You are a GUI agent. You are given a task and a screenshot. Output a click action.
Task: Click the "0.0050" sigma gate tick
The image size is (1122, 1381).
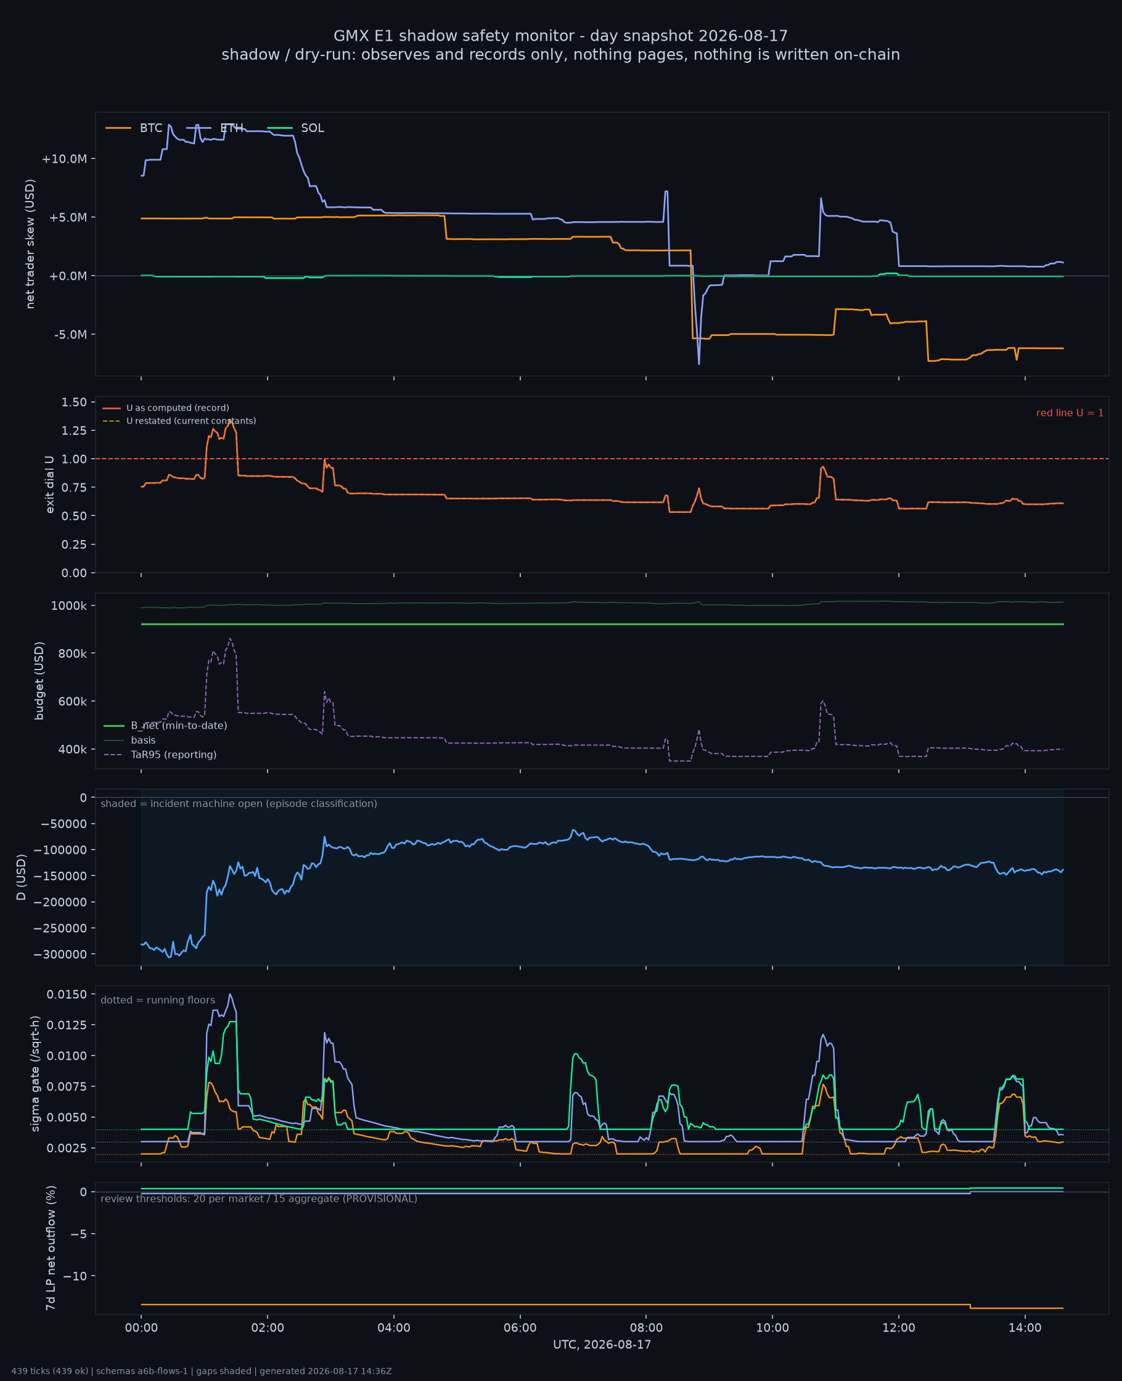pyautogui.click(x=67, y=1117)
